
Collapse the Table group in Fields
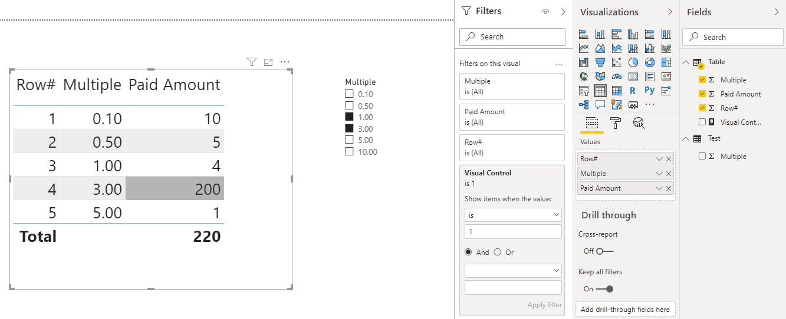[686, 62]
